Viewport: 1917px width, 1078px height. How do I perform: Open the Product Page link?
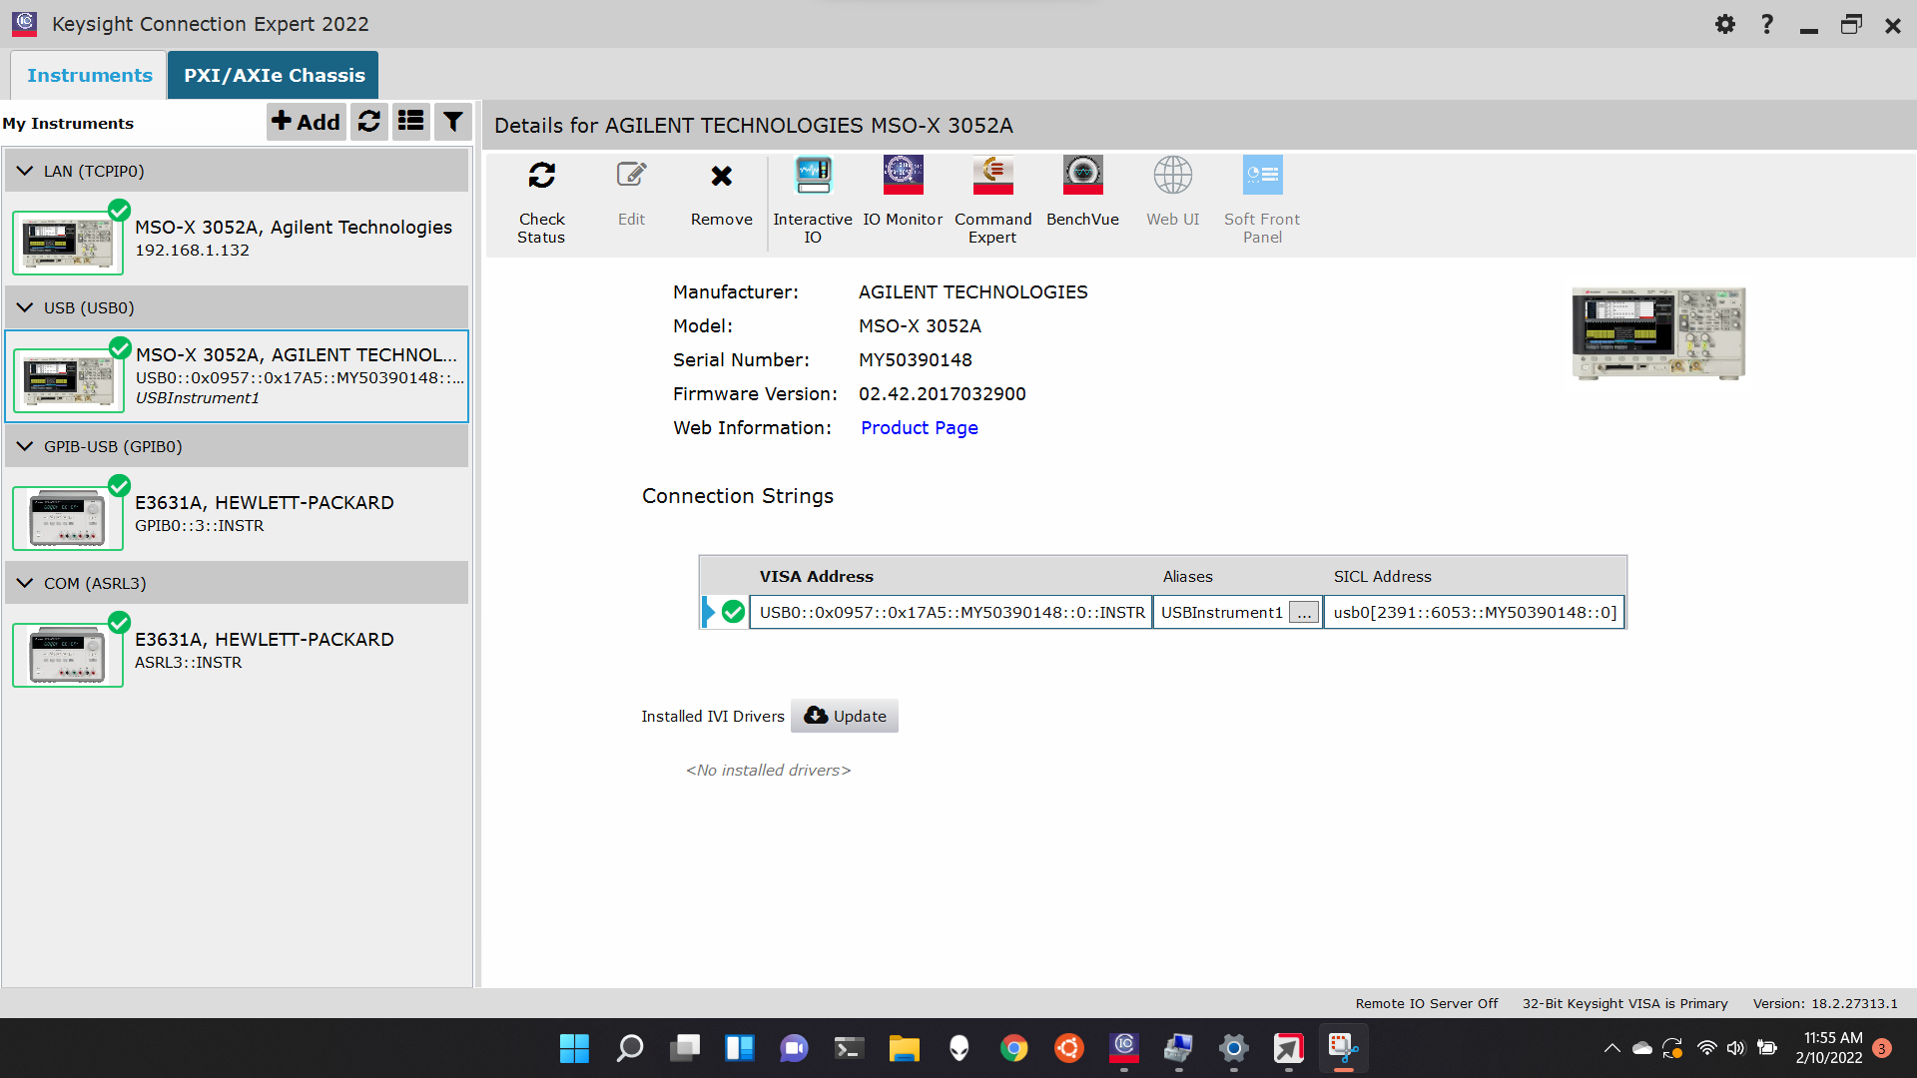(x=919, y=427)
